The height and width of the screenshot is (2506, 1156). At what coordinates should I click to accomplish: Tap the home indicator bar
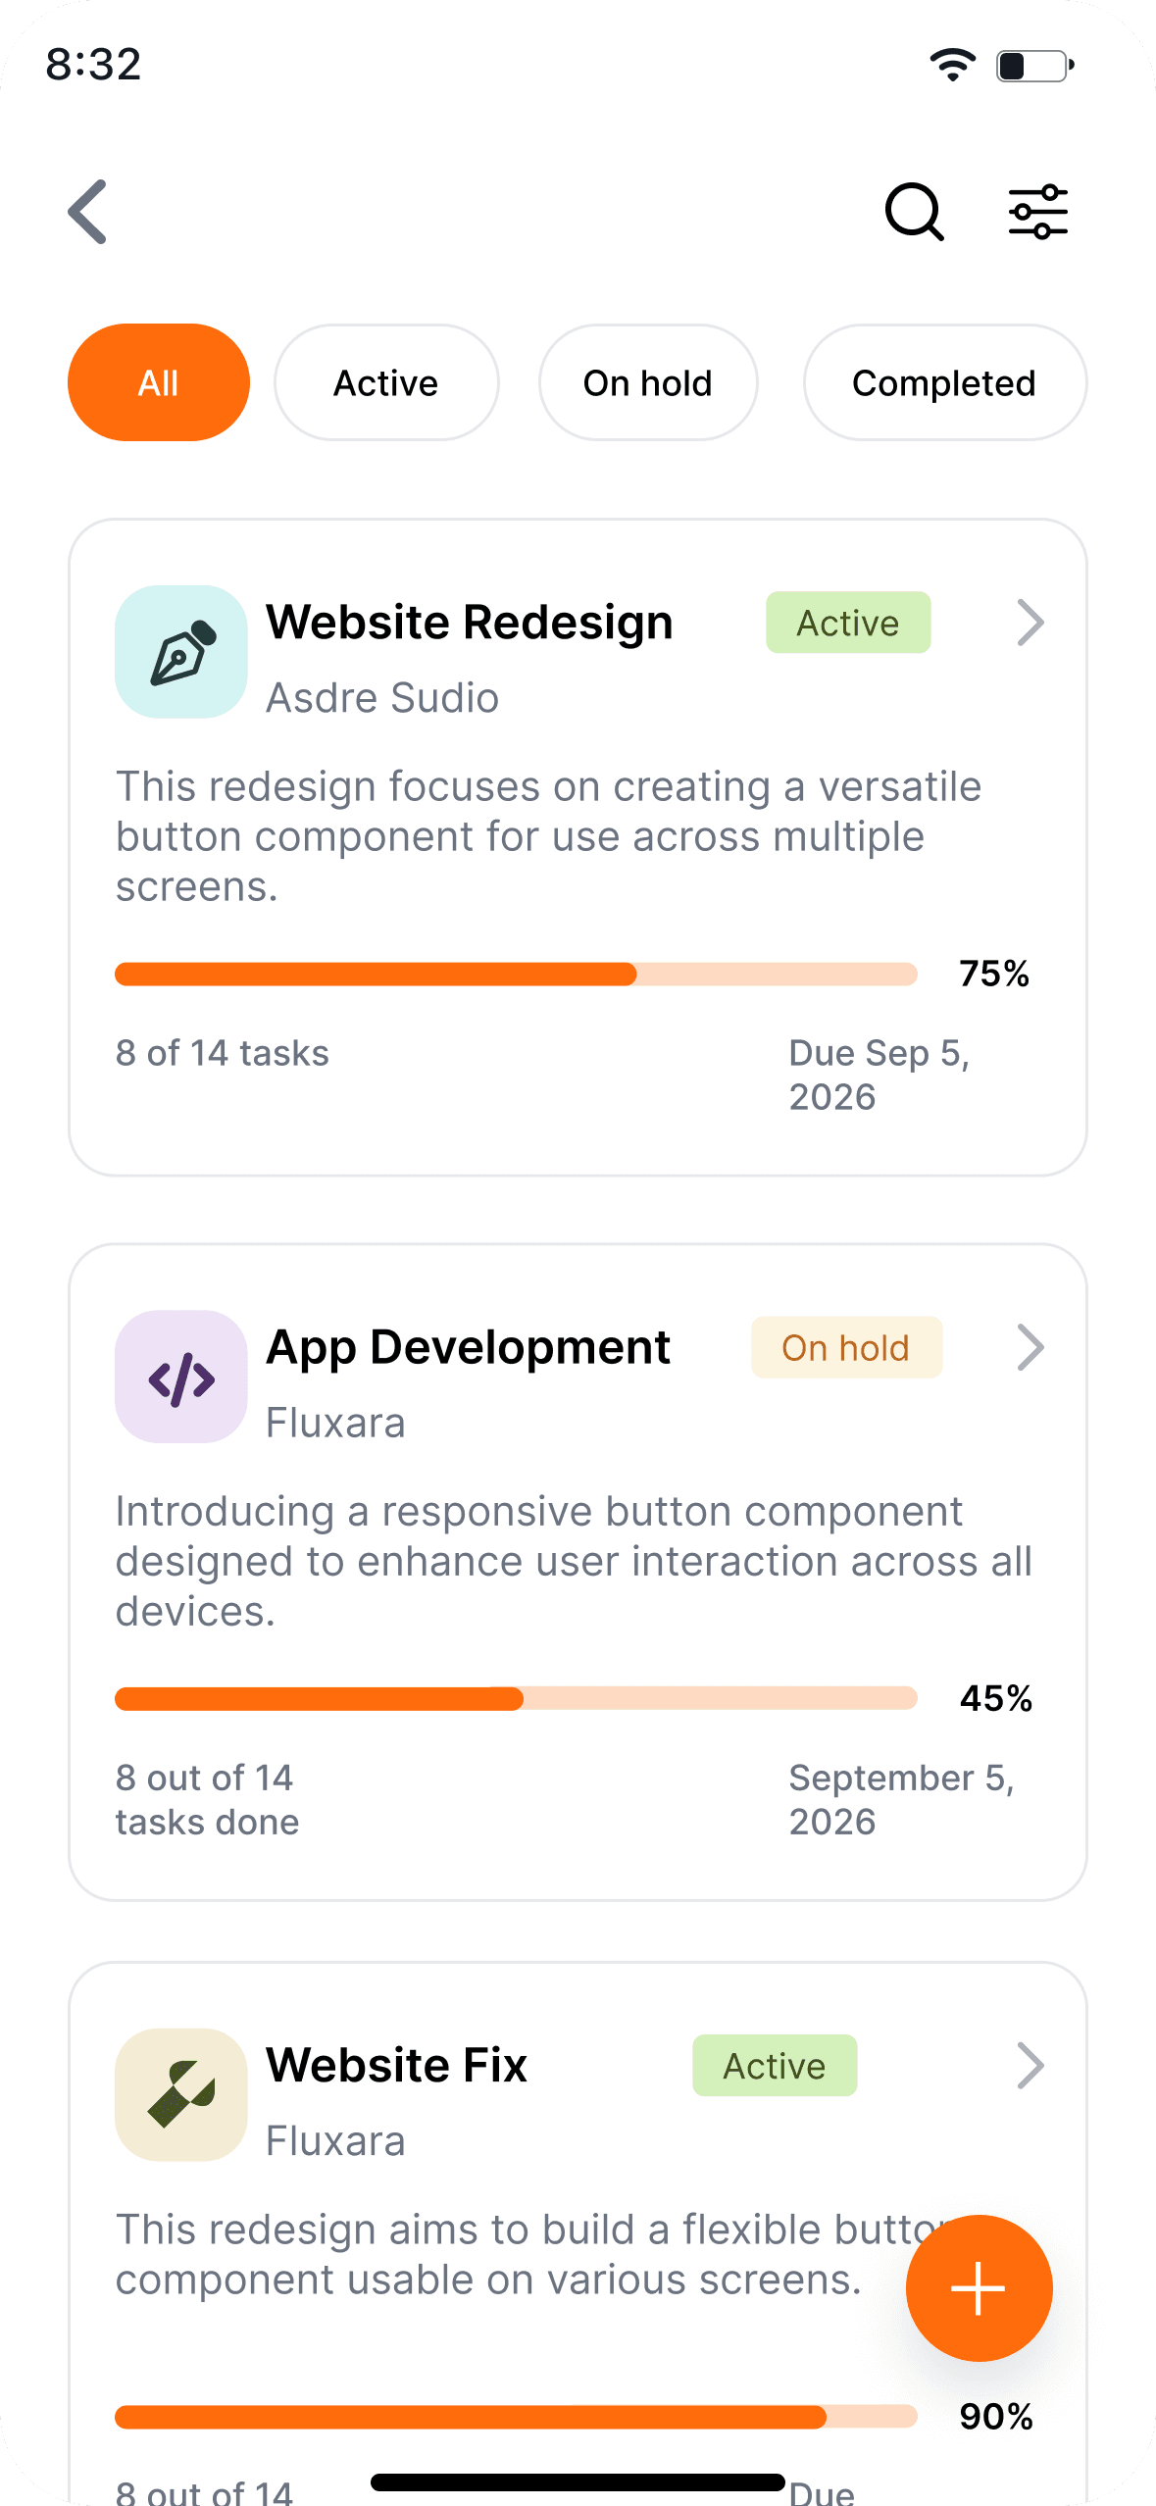[x=578, y=2482]
